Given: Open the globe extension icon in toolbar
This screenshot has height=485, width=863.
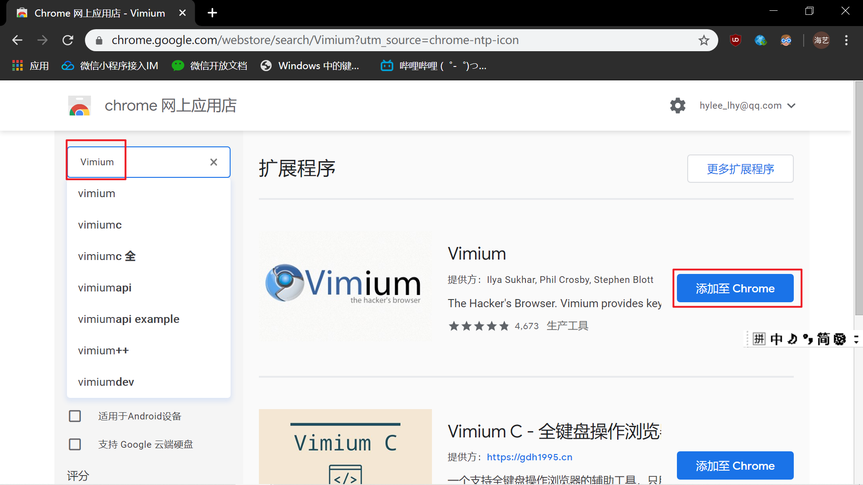Looking at the screenshot, I should pos(761,40).
